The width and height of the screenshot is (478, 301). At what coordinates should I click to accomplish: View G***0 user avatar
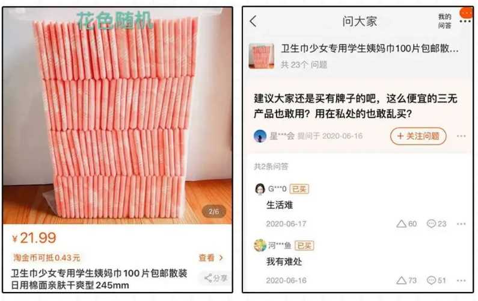pos(260,189)
